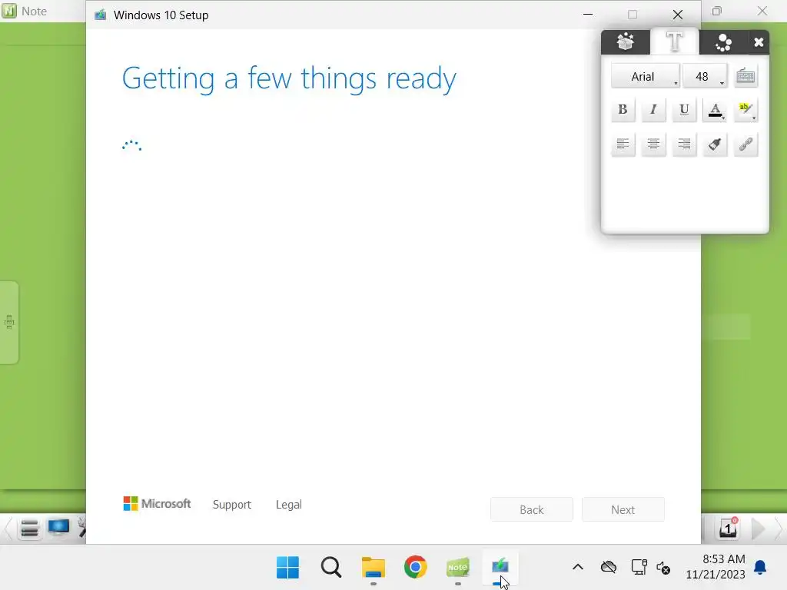Open the effects box tab in the panel
This screenshot has height=590, width=787.
[626, 42]
